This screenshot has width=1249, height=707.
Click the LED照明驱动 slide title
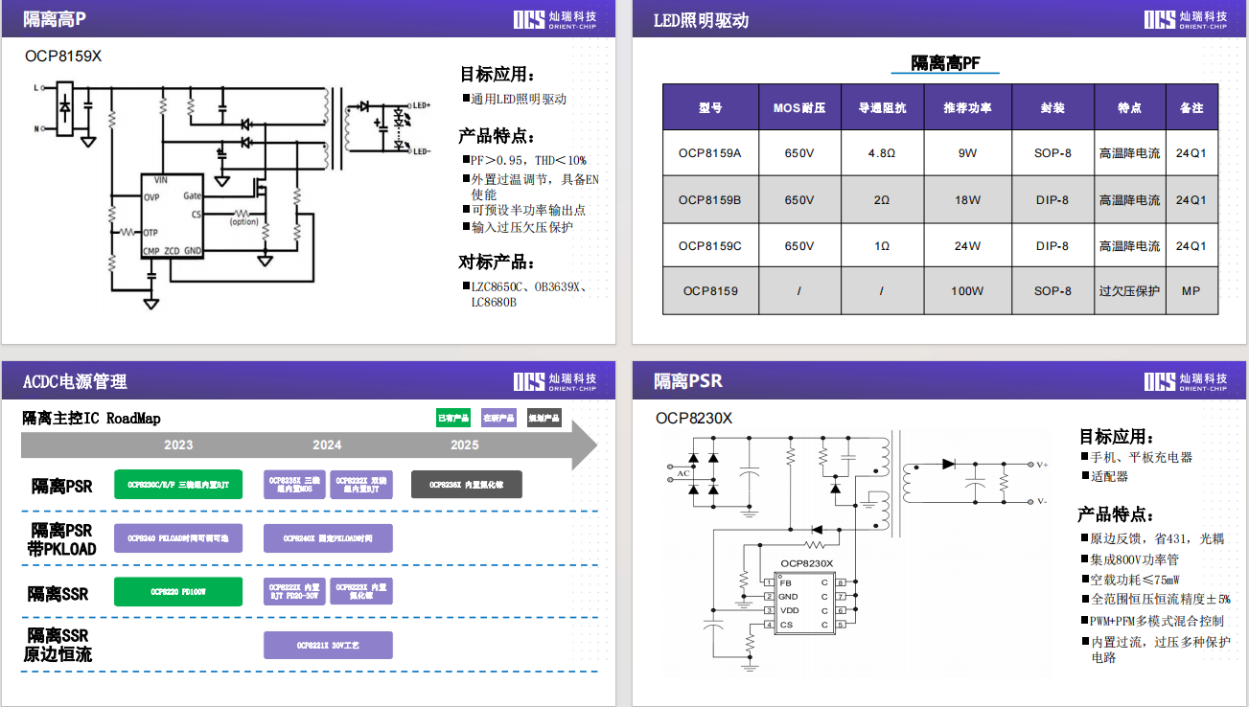(x=701, y=20)
